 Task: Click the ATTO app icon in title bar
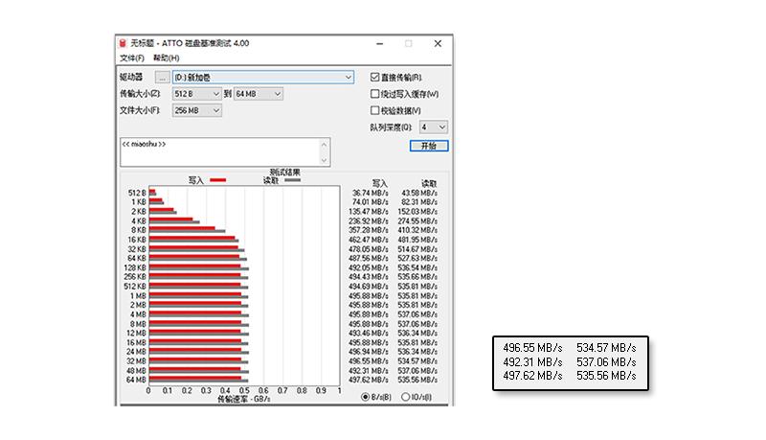(124, 43)
